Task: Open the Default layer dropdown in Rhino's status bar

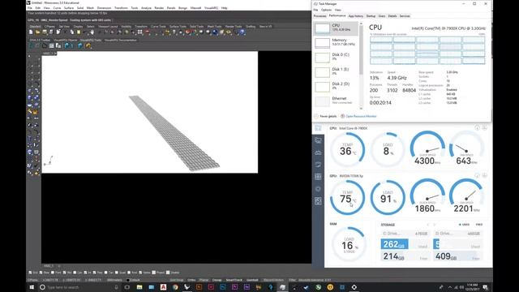Action: (133, 280)
